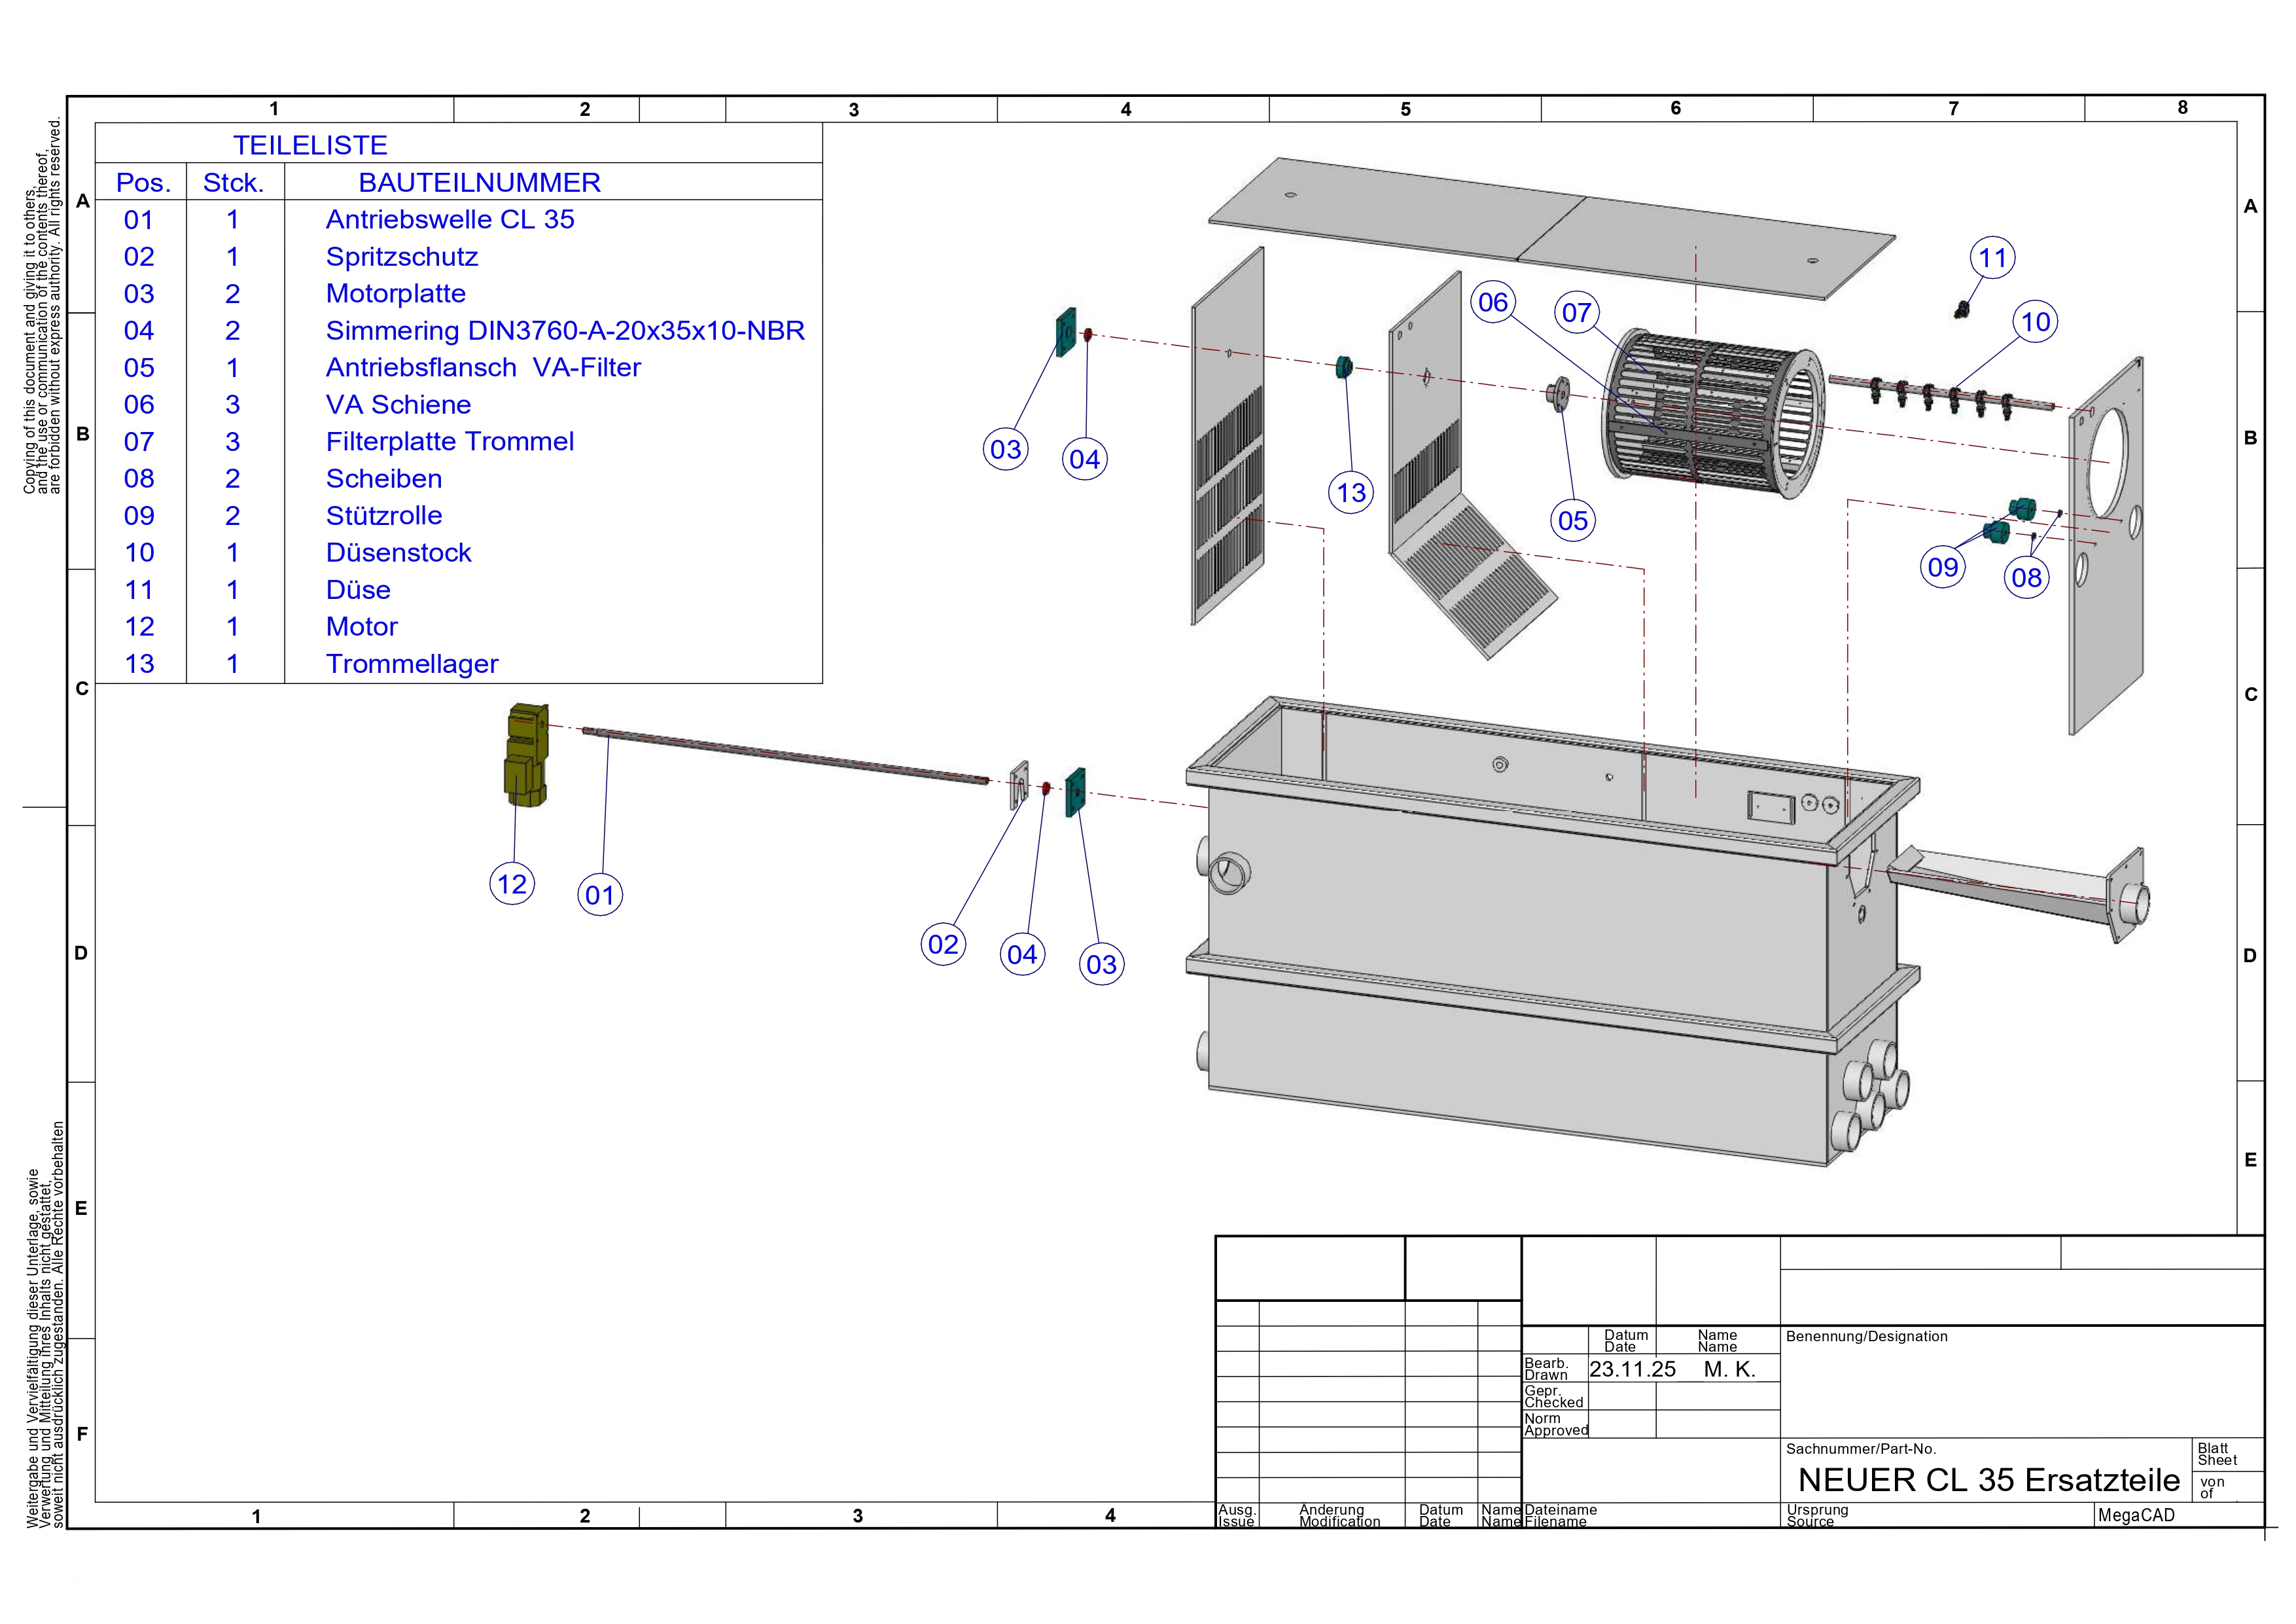Click balloon marker 01 for Antriebswelle CL 35
Image resolution: width=2296 pixels, height=1624 pixels.
point(602,897)
